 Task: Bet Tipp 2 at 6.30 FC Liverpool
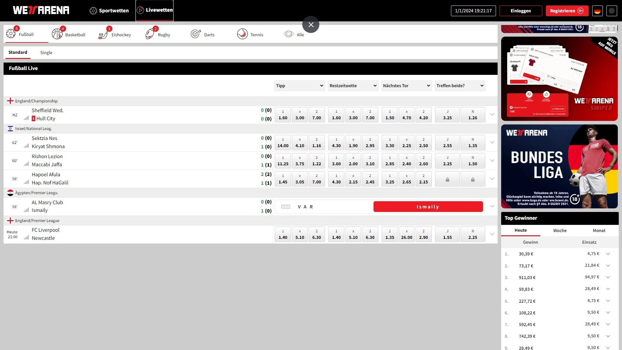[317, 234]
